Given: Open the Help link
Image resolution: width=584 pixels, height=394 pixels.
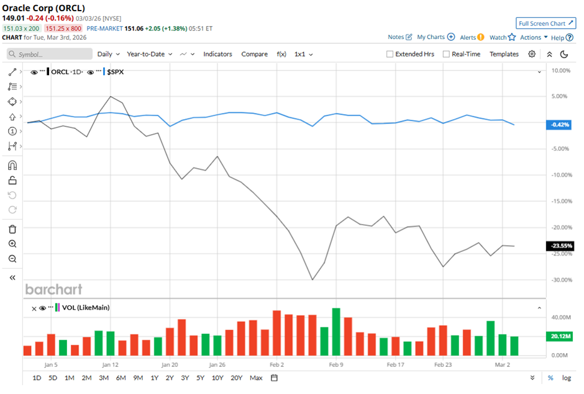Looking at the screenshot, I should 562,38.
